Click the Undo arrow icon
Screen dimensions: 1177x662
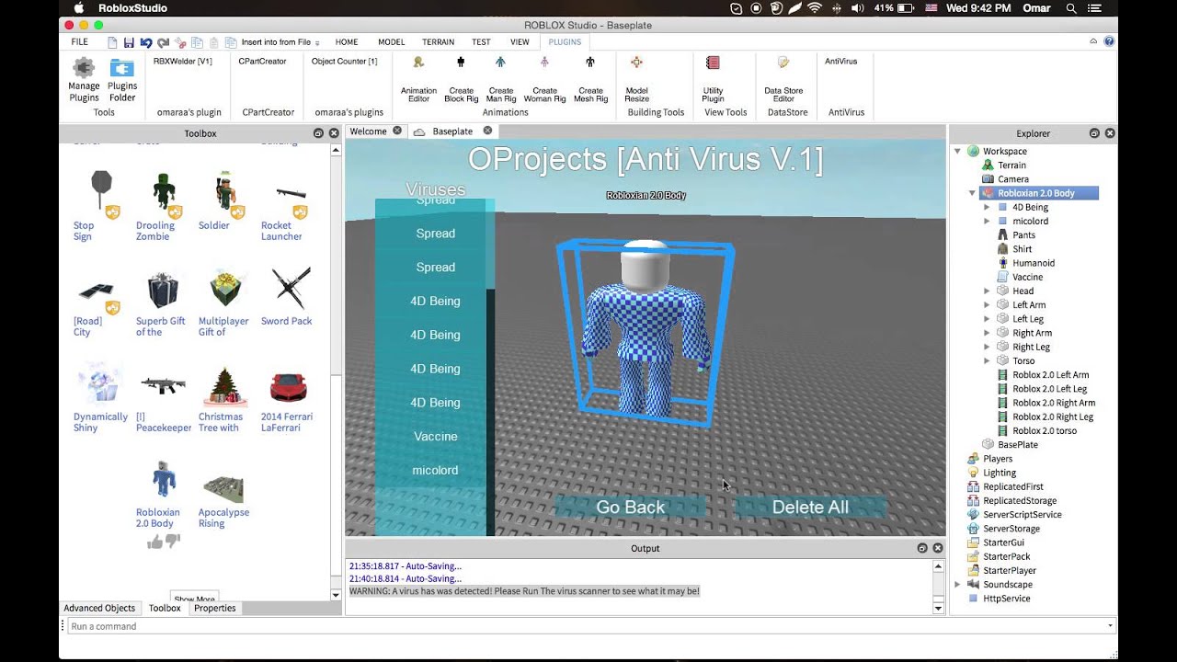pyautogui.click(x=145, y=42)
